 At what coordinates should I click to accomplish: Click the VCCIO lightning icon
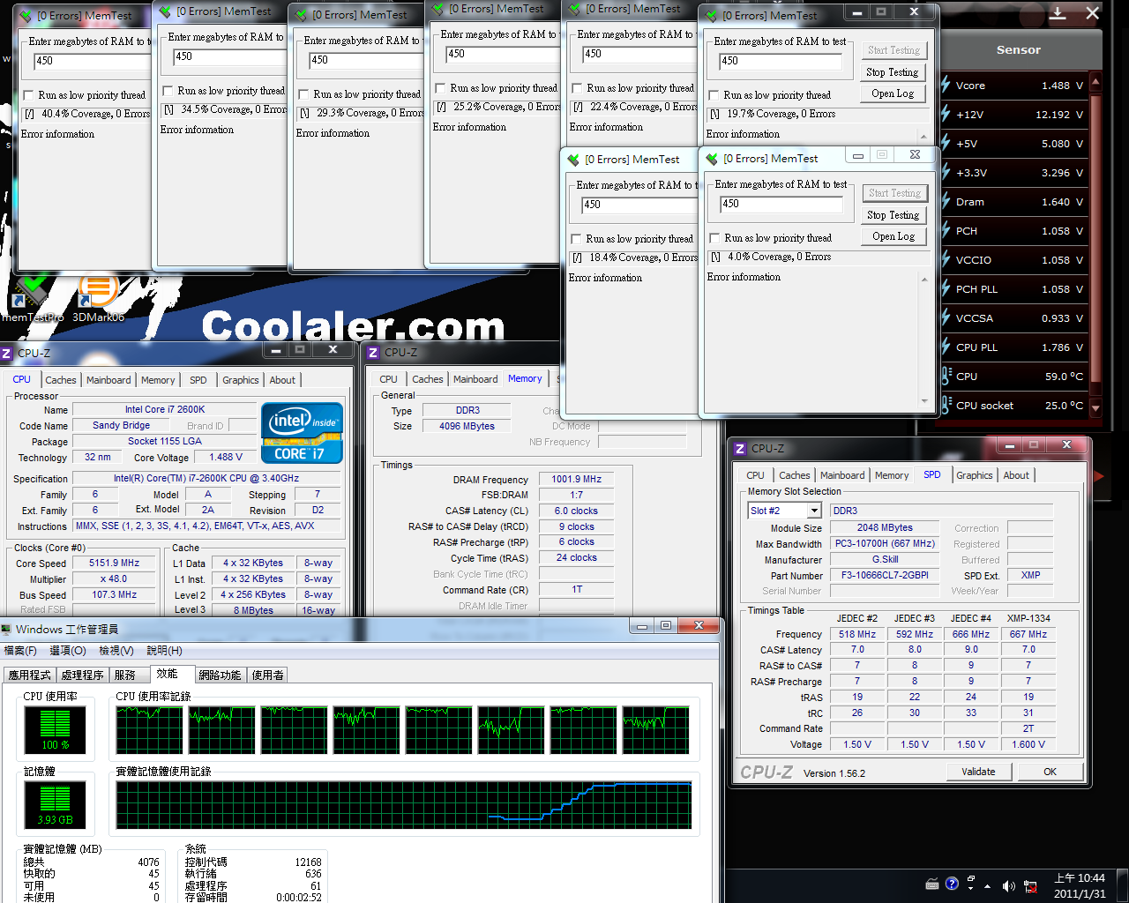946,260
